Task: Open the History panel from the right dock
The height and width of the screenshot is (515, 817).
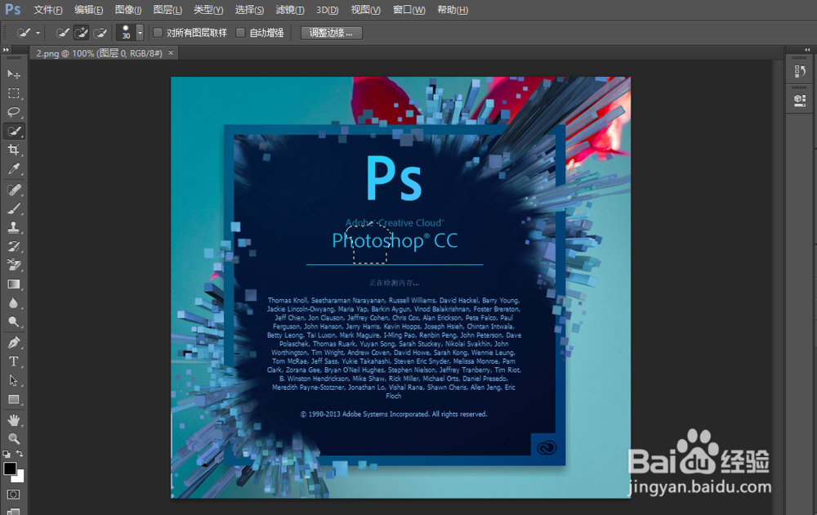Action: 800,69
